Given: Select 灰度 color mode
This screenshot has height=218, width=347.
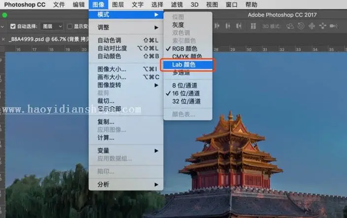Looking at the screenshot, I should pyautogui.click(x=188, y=25).
